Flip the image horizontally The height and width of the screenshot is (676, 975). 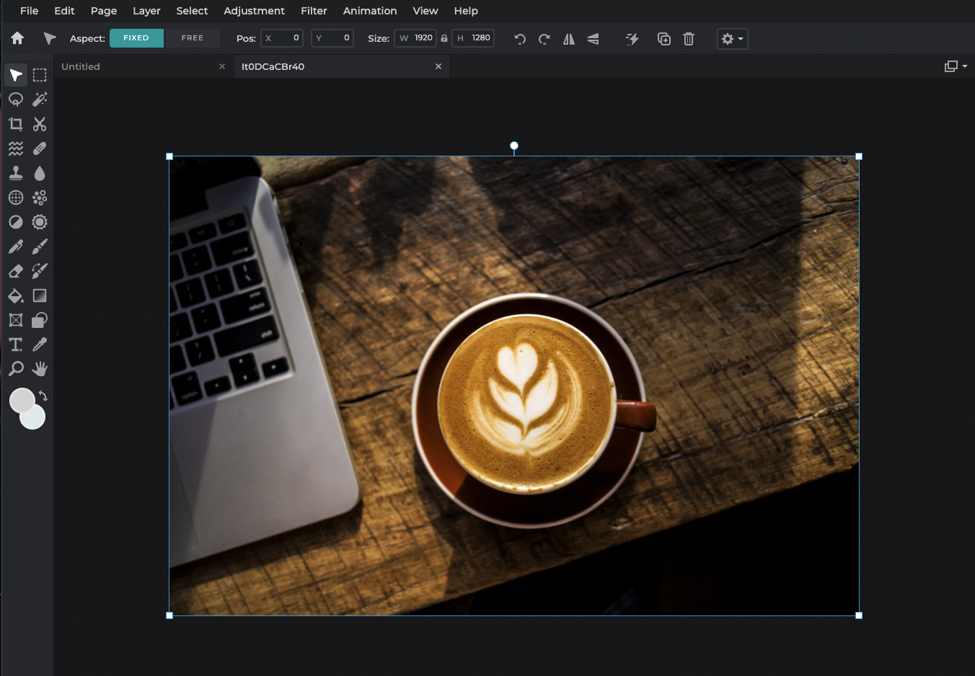coord(568,39)
